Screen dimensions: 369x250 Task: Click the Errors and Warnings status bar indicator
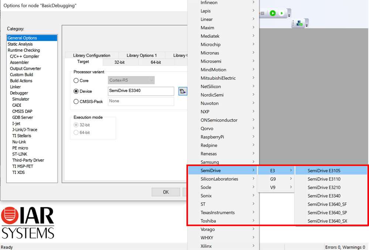345,247
